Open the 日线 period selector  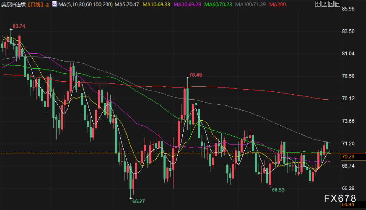(x=35, y=5)
